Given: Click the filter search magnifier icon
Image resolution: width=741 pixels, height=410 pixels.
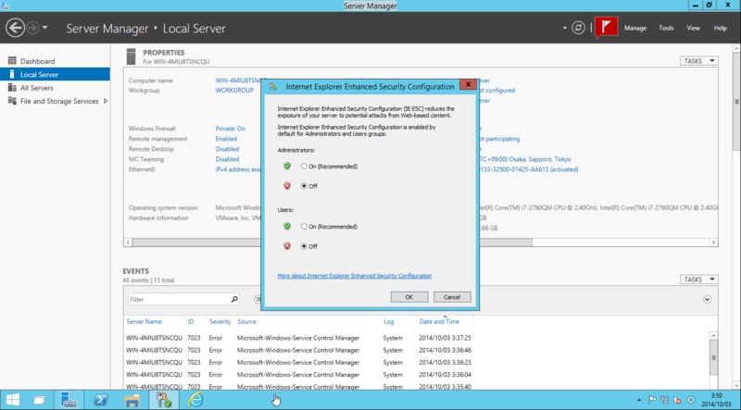Looking at the screenshot, I should click(234, 299).
